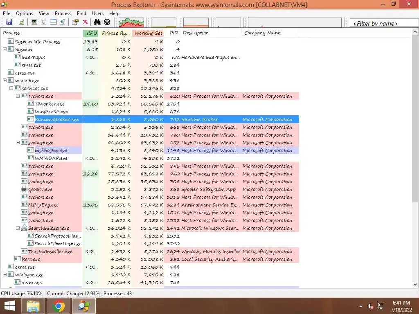Image resolution: width=419 pixels, height=314 pixels.
Task: Click the process icon beside dwm.exe
Action: coord(18,282)
